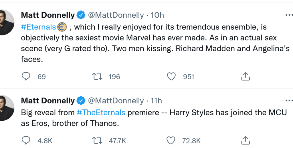Viewport: 293px width, 148px height.
Task: Open the 10h timestamp permalink
Action: point(157,15)
